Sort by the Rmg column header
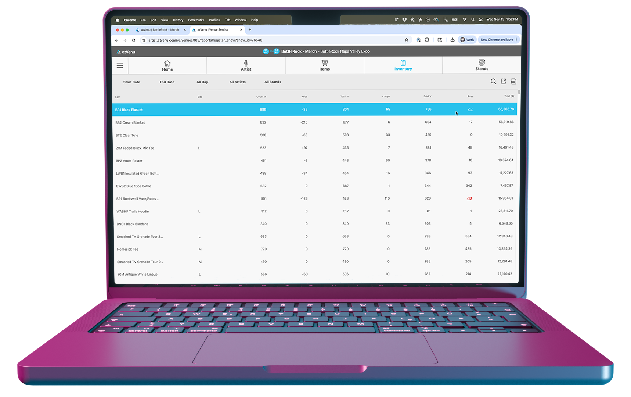This screenshot has width=631, height=397. pyautogui.click(x=470, y=96)
